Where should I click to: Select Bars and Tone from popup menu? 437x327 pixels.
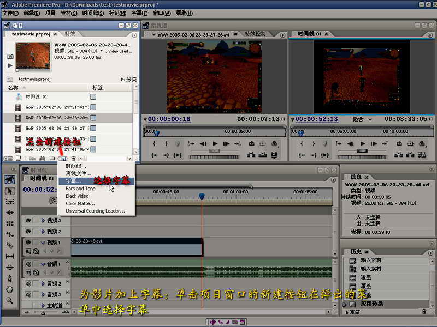click(96, 189)
